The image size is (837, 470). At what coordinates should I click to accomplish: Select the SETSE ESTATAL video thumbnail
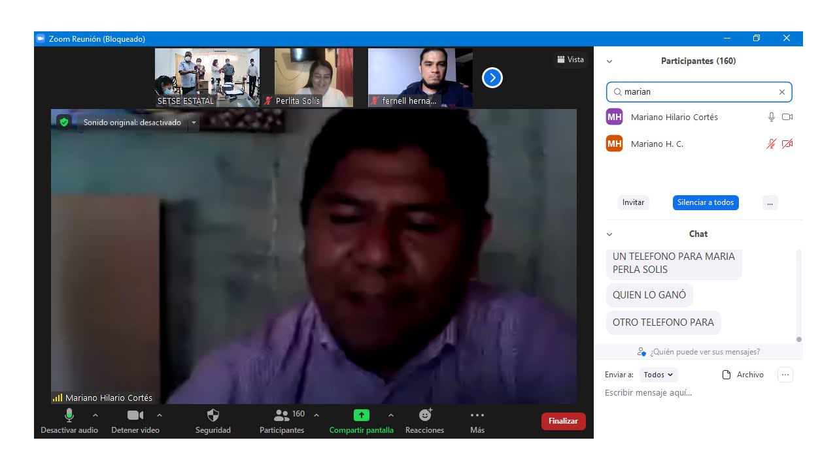207,78
